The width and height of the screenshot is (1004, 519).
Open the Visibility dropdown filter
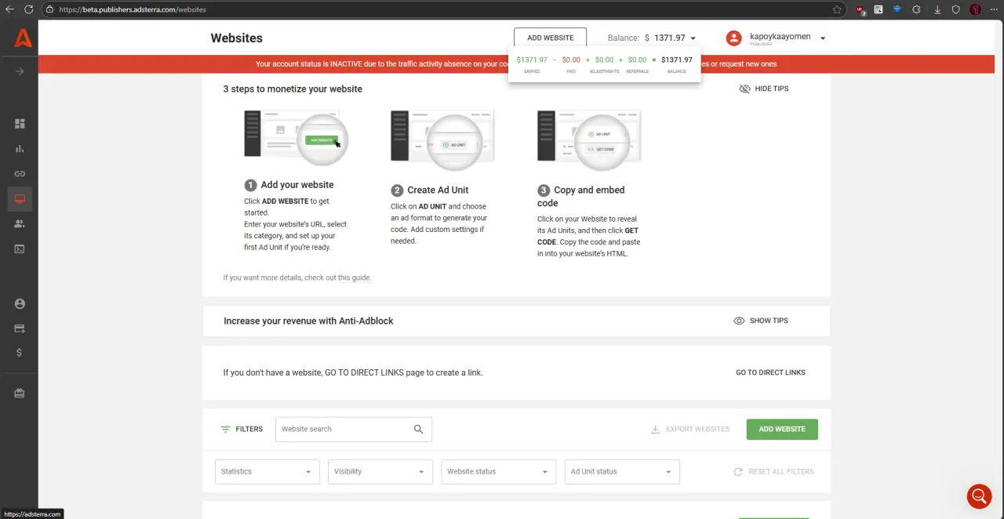[x=380, y=471]
